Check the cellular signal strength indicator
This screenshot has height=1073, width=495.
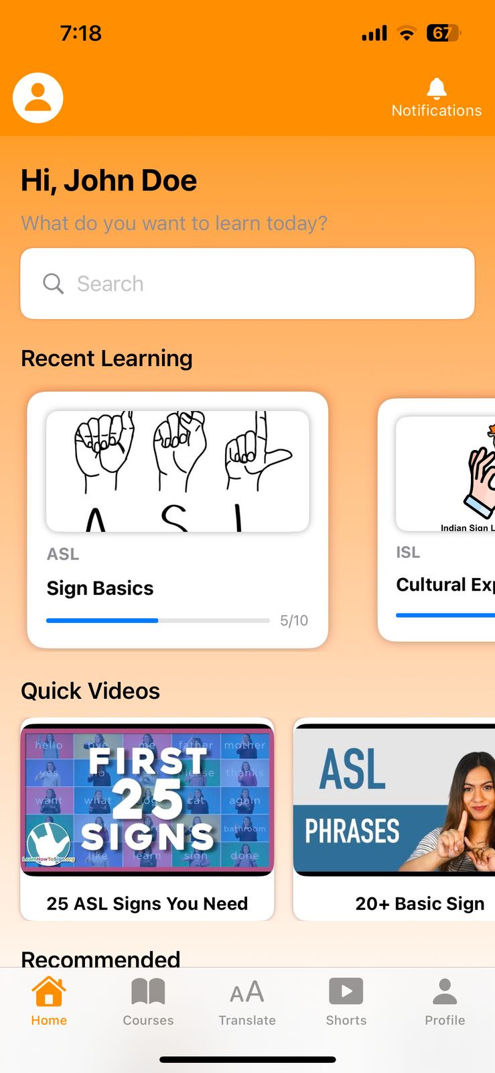tap(374, 33)
